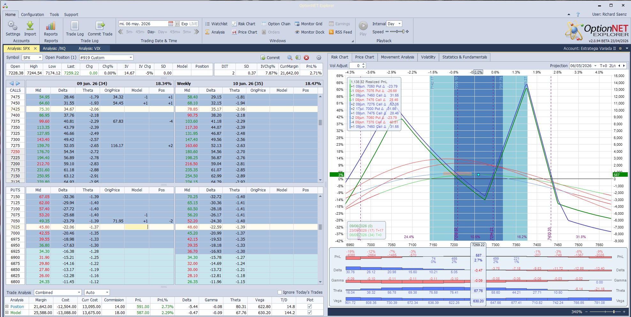This screenshot has width=631, height=317.
Task: Toggle Plot checkbox for Model row
Action: click(310, 313)
